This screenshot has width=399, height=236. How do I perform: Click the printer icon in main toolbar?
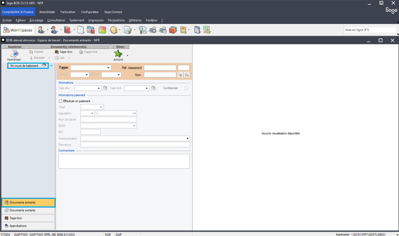153,30
